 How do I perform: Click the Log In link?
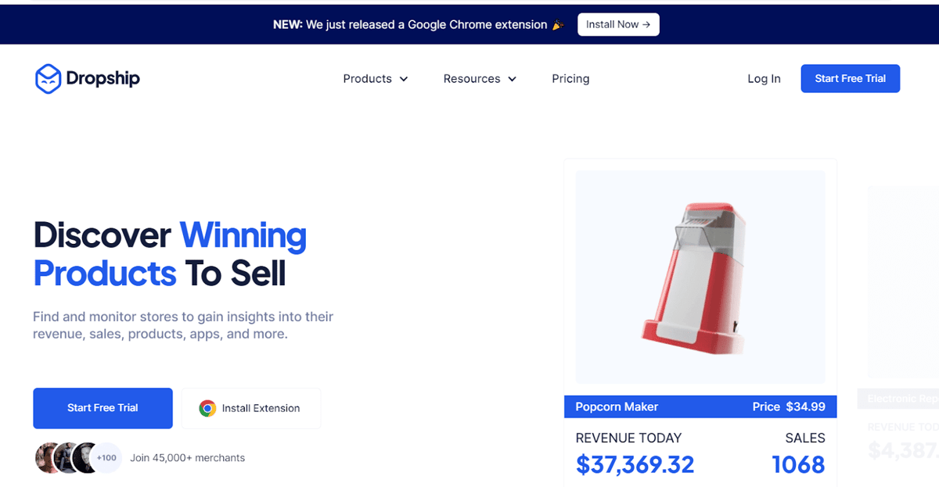click(x=764, y=79)
